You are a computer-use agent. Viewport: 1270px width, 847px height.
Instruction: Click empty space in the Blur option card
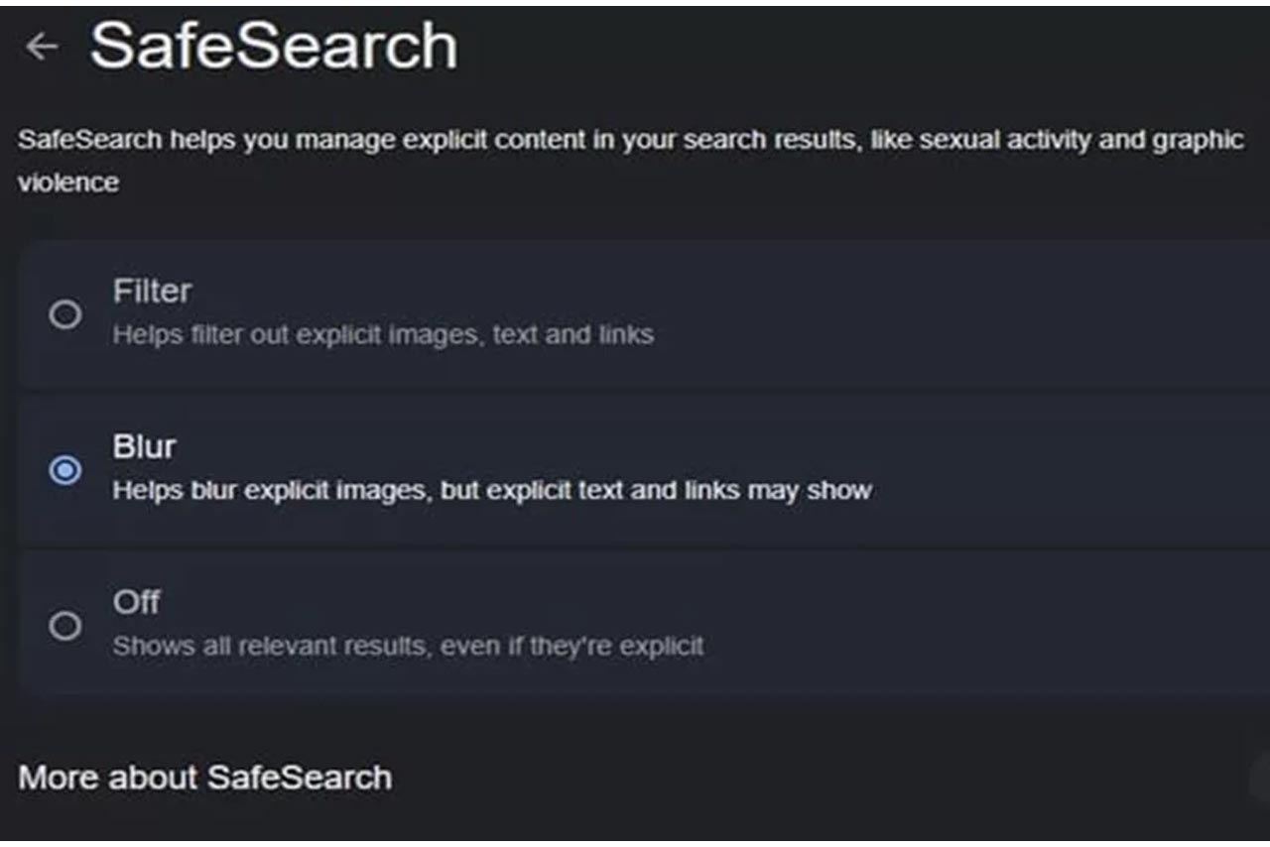pos(1042,470)
